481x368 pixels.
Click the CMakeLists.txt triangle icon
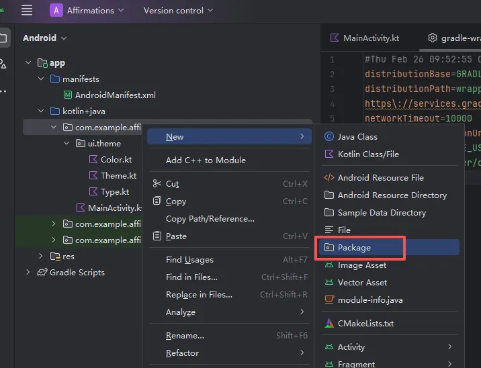tap(329, 324)
